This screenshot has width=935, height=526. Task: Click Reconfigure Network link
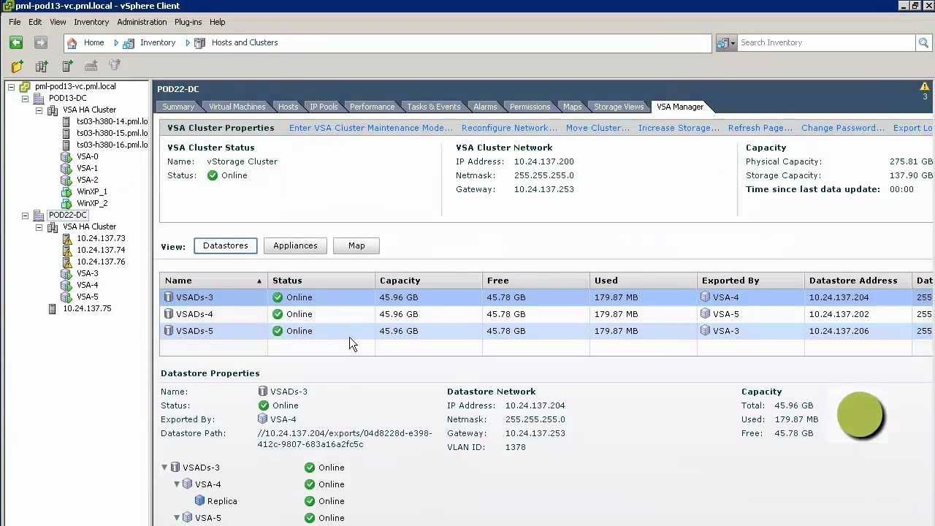pos(509,128)
